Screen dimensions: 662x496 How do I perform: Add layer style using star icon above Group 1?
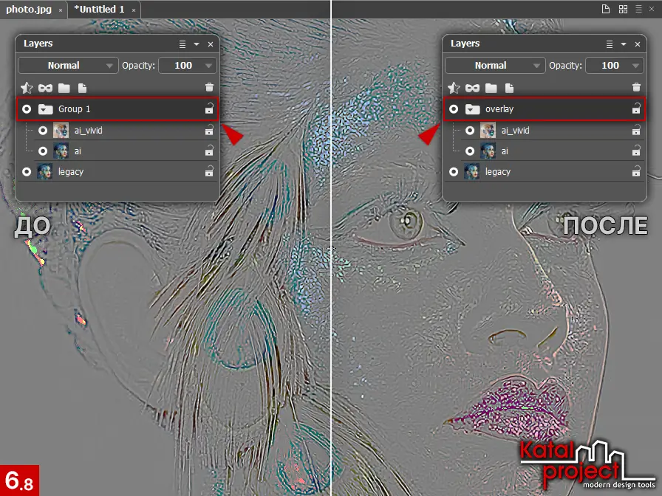[x=27, y=88]
